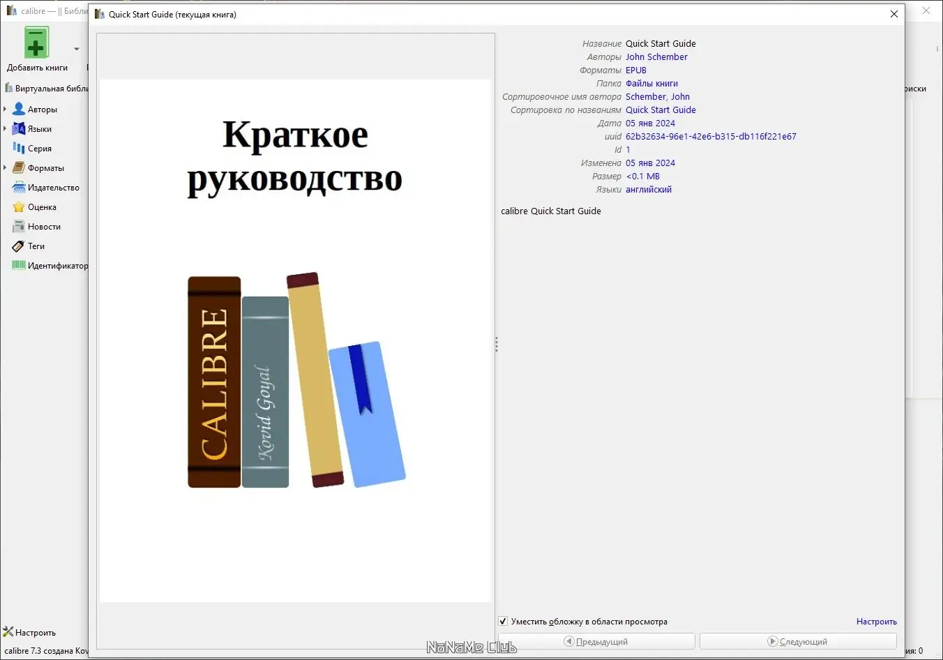Click the News icon in sidebar
Viewport: 943px width, 660px height.
click(x=19, y=226)
